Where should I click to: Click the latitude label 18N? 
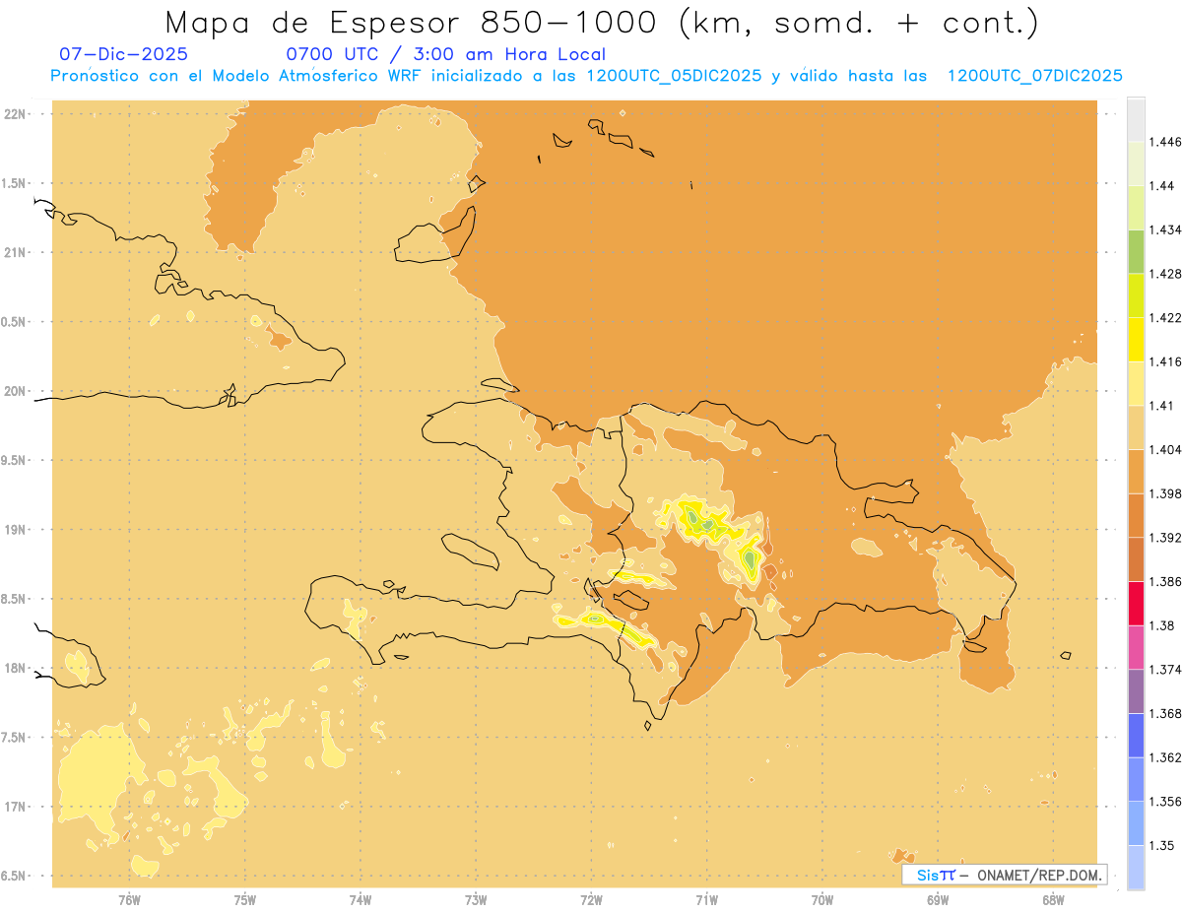17,669
